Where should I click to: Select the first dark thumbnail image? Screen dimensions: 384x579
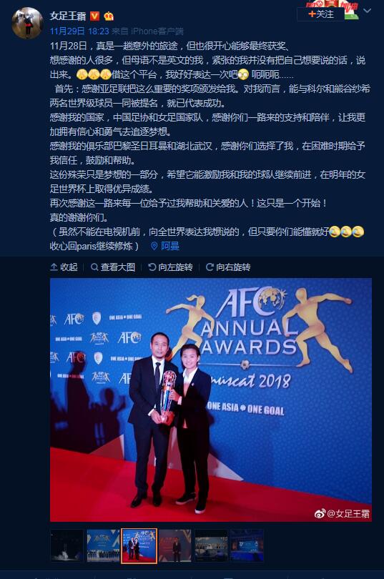67,545
